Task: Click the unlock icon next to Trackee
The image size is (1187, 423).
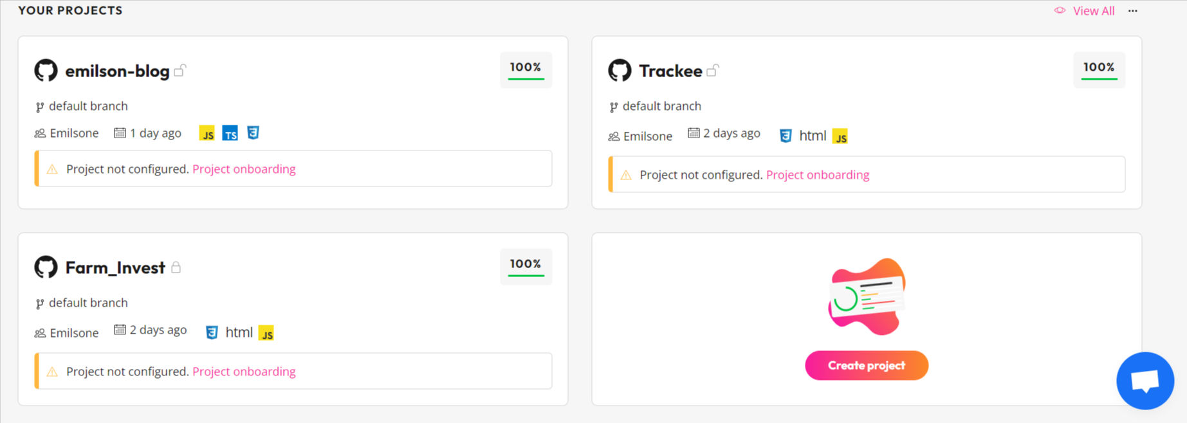Action: (714, 69)
